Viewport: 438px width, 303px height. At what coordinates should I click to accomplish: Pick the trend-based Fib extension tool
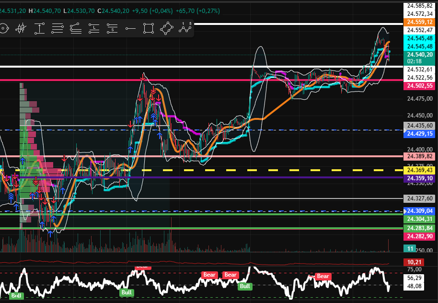[x=76, y=29]
